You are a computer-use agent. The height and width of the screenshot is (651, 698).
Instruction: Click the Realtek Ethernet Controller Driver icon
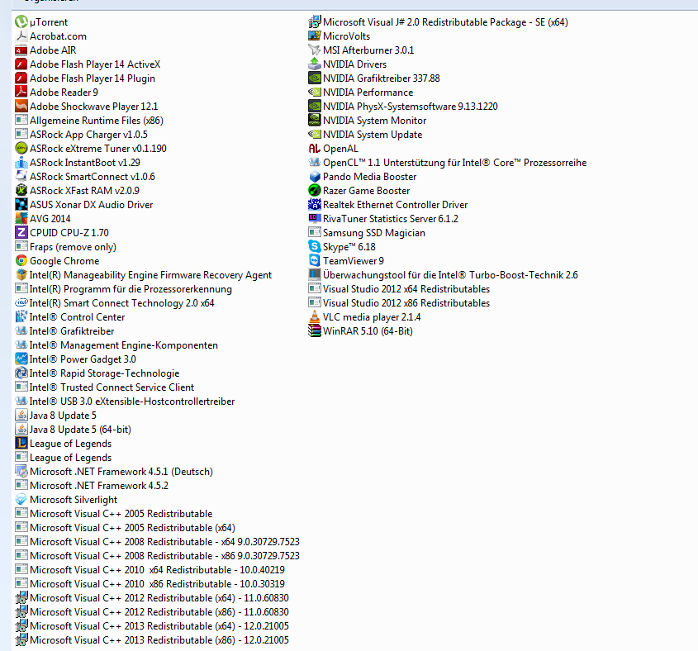(x=315, y=205)
